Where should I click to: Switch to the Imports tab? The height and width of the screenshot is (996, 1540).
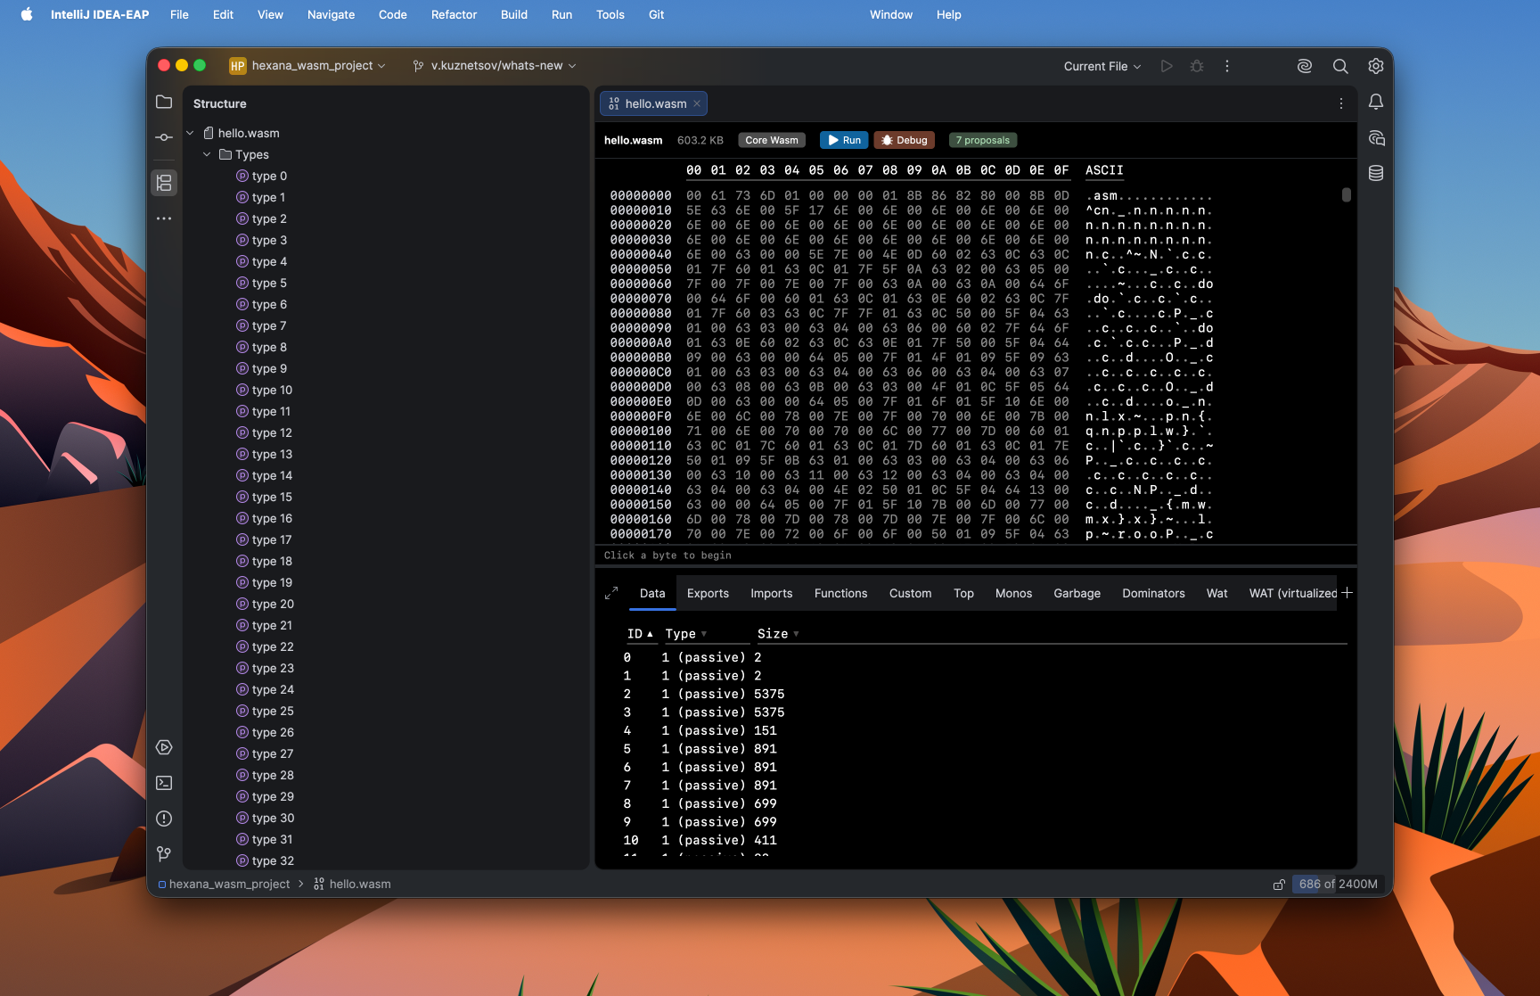[771, 593]
